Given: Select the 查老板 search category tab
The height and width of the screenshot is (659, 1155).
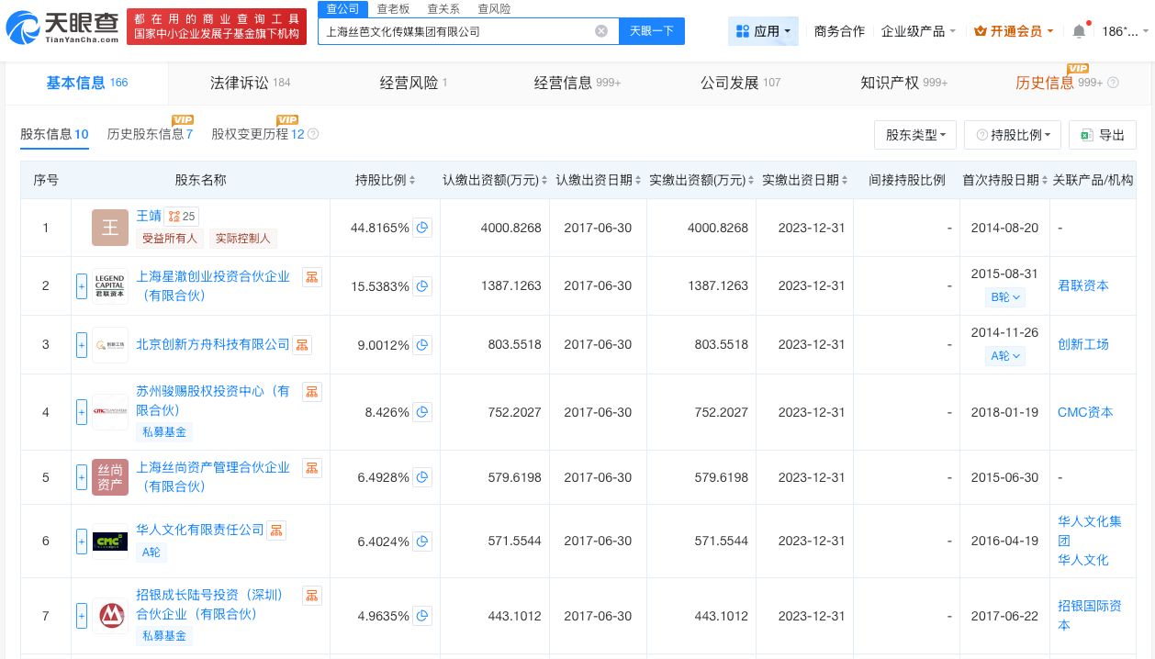Looking at the screenshot, I should click(393, 9).
